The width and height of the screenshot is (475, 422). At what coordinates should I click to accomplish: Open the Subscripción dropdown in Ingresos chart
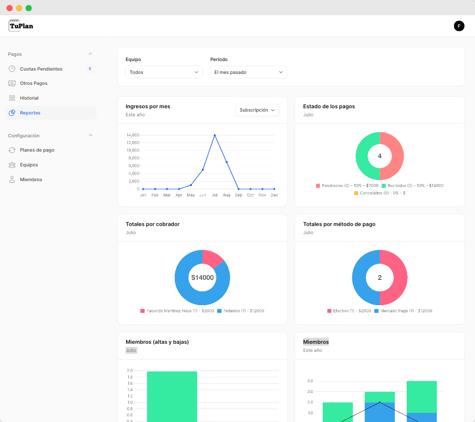tap(257, 110)
